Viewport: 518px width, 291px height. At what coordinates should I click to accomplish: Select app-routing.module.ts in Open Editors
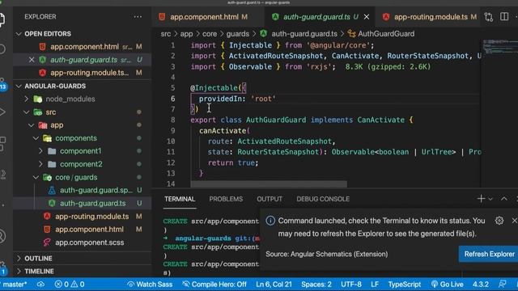tap(89, 73)
